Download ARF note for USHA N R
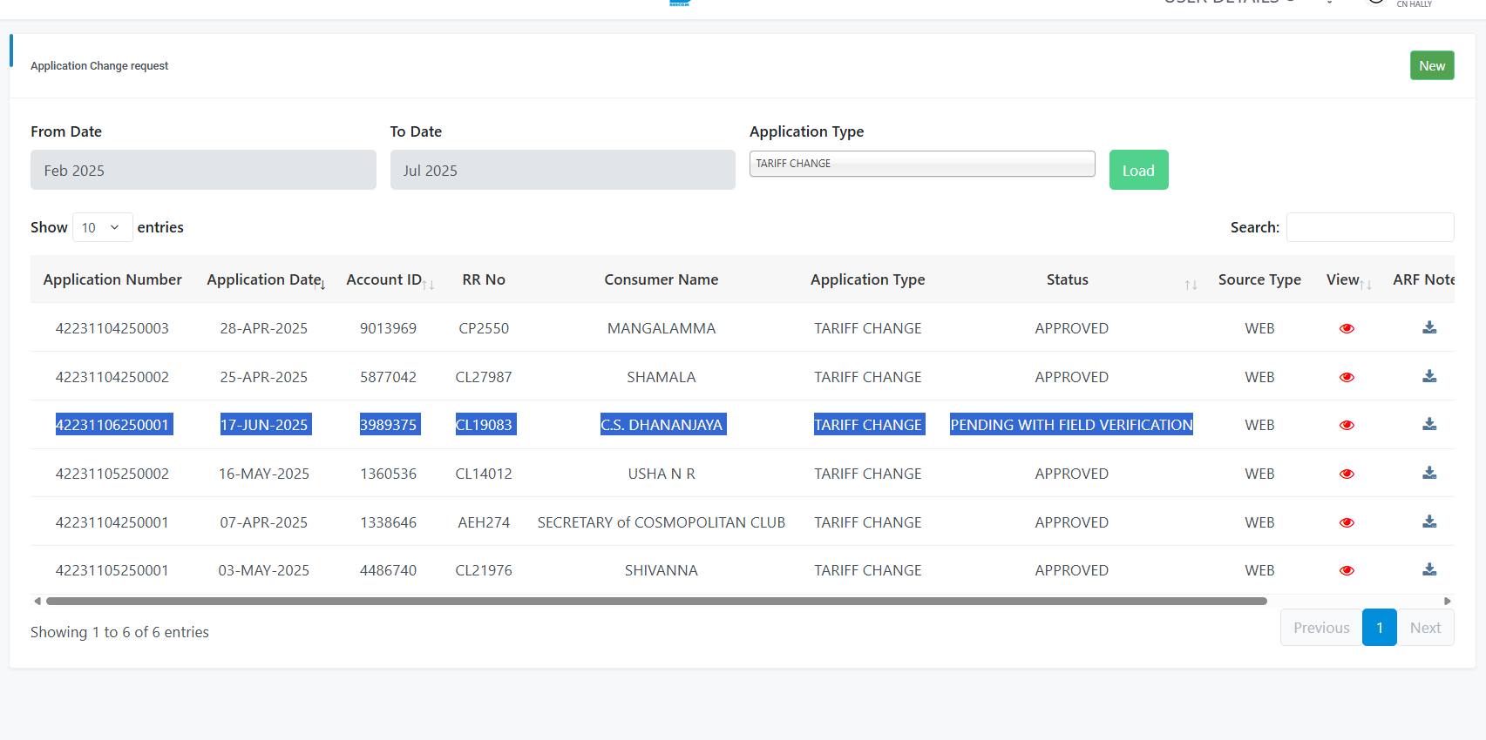1486x740 pixels. point(1429,473)
